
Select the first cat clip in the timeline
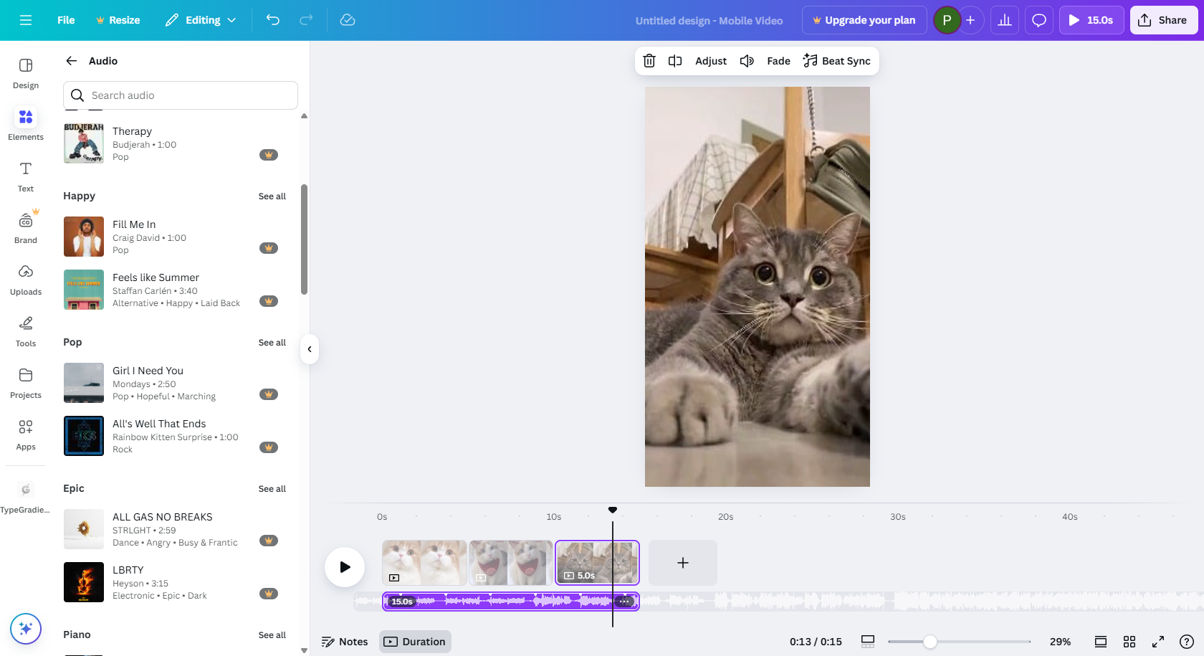424,563
